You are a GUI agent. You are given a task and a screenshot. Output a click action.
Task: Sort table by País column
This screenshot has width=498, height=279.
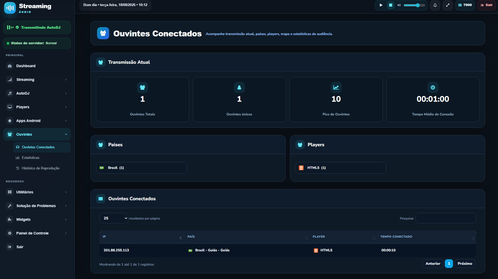[x=247, y=237]
